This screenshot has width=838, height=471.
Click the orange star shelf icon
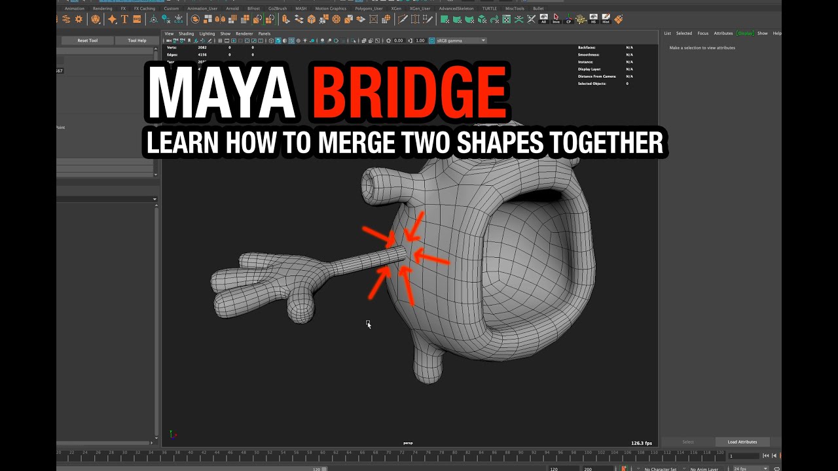(112, 19)
